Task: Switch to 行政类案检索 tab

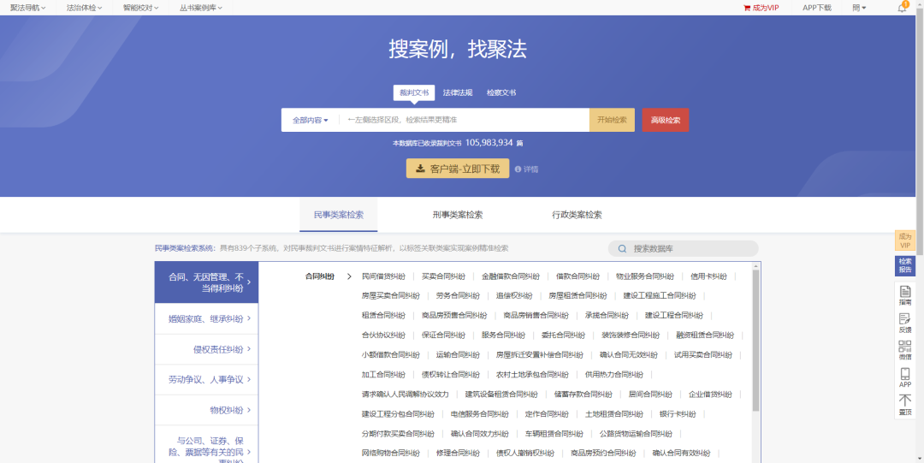Action: coord(577,215)
